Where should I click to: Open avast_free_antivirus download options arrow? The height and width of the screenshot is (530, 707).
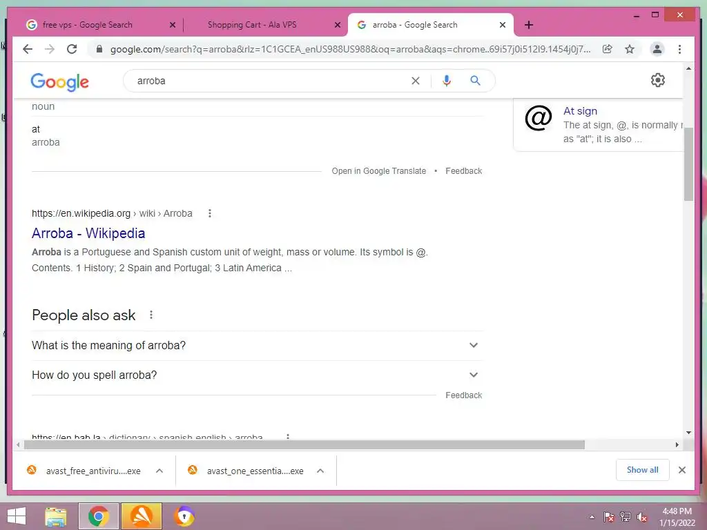click(159, 471)
